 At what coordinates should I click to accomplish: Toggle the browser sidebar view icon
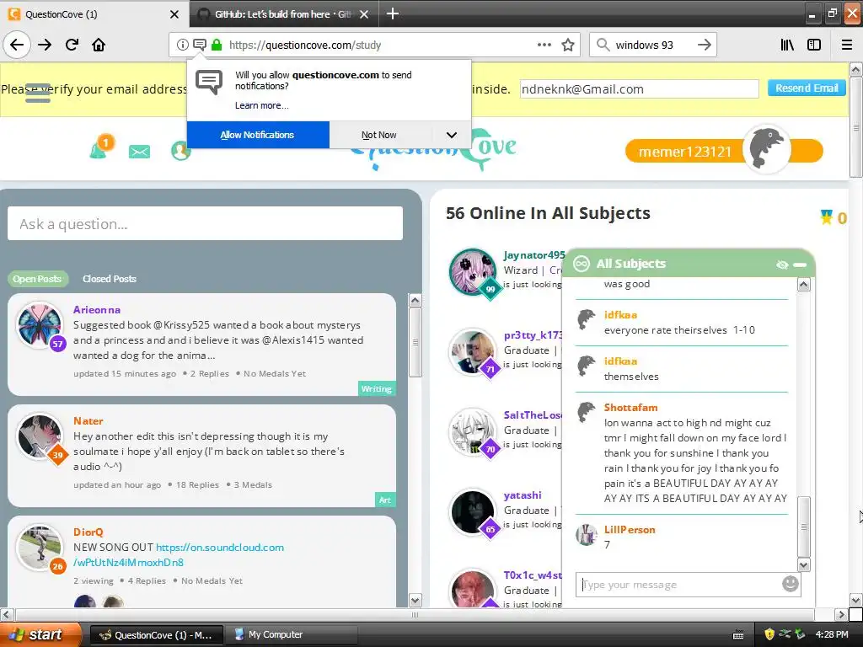[814, 45]
